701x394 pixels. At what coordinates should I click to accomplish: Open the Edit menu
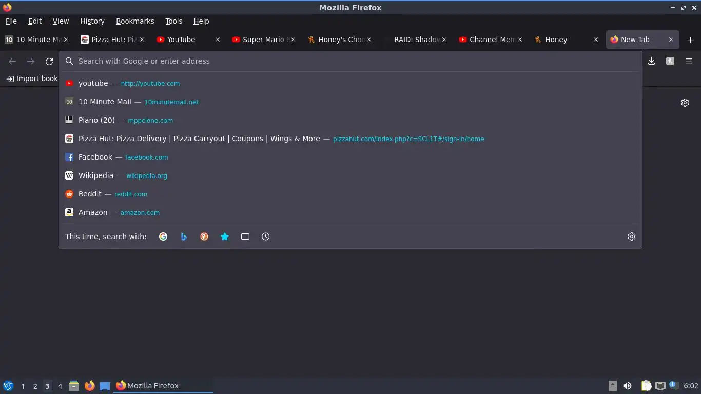click(x=35, y=21)
